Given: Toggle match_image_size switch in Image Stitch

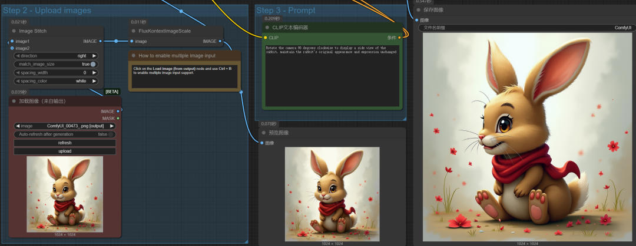Looking at the screenshot, I should [93, 65].
